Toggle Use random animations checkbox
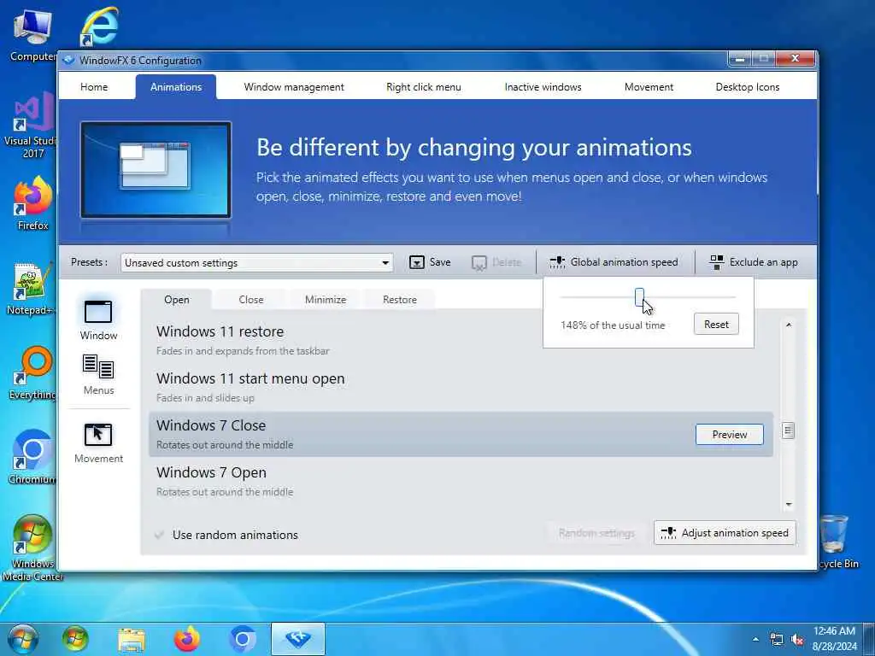 pyautogui.click(x=159, y=535)
